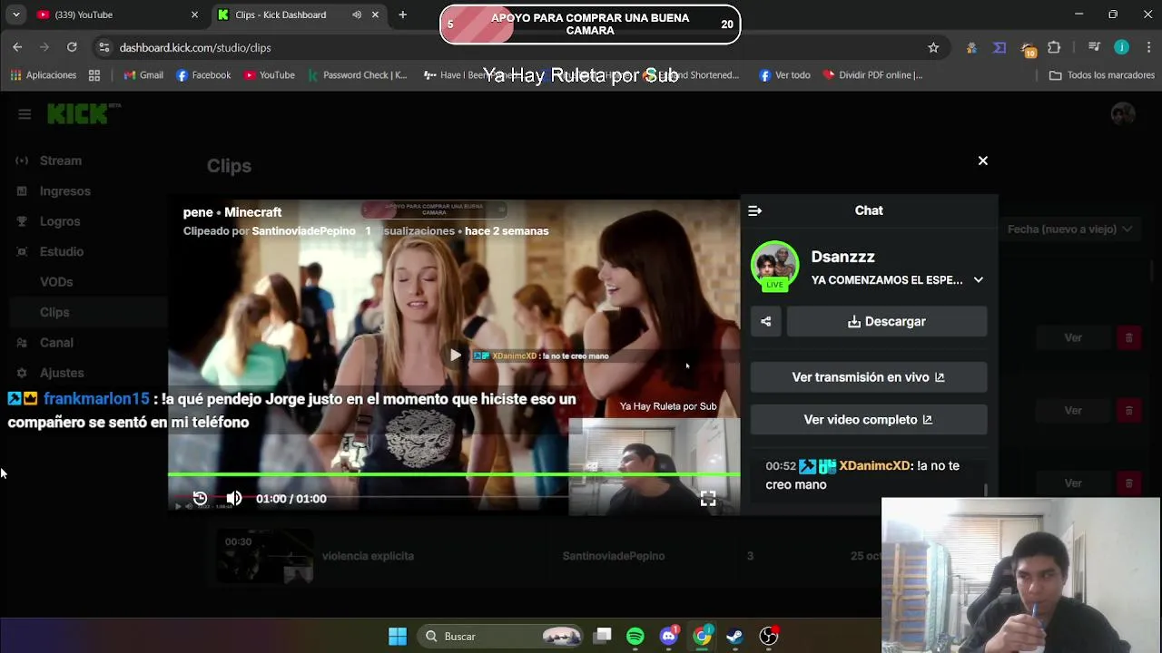Viewport: 1162px width, 653px height.
Task: Open the Dsanzzz live avatar
Action: coord(774,266)
